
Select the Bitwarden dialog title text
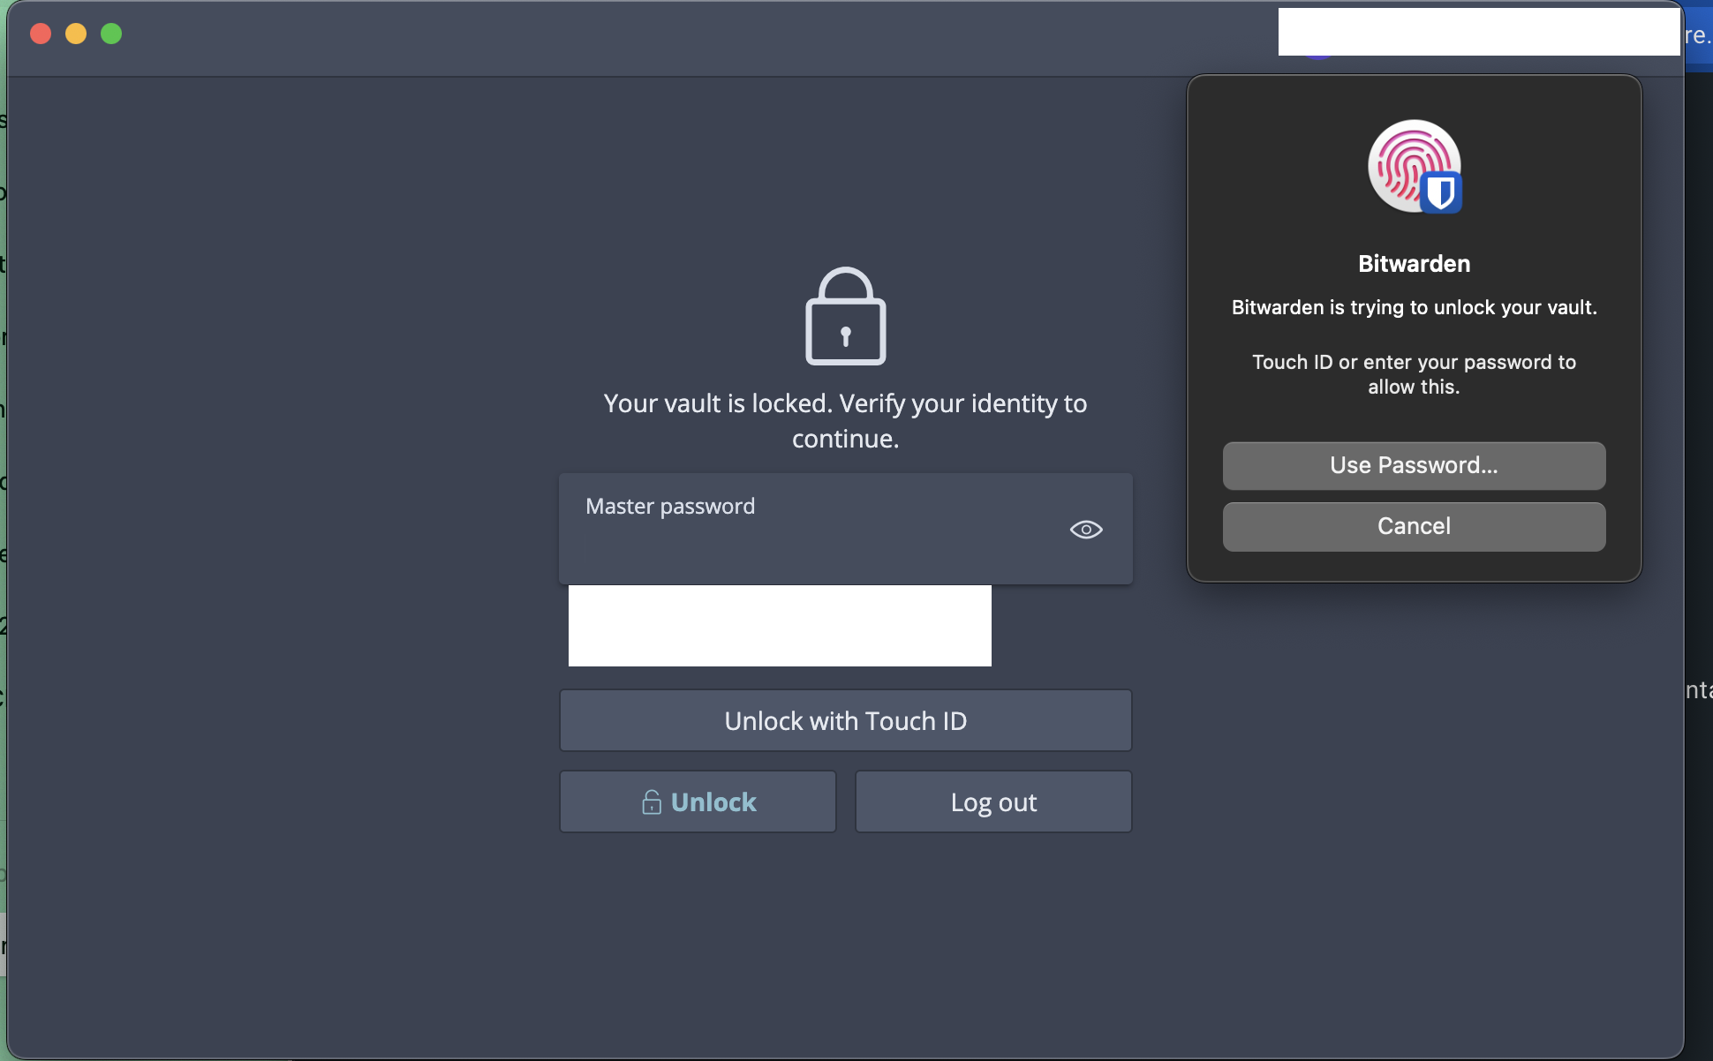click(1413, 263)
